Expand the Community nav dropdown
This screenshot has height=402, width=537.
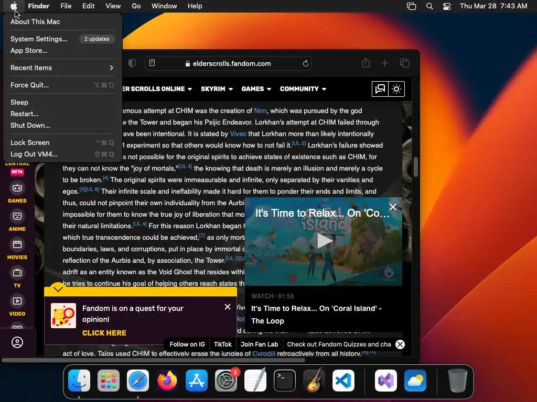[303, 89]
